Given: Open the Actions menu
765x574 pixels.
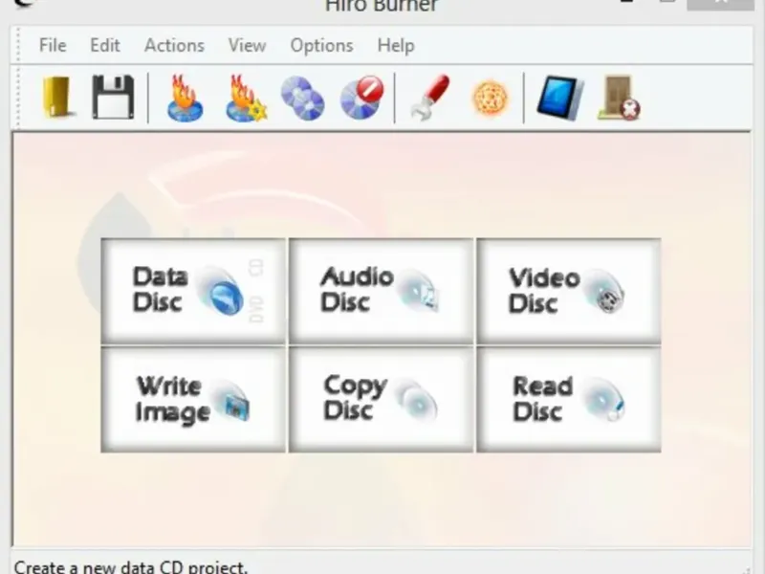Looking at the screenshot, I should pyautogui.click(x=174, y=45).
